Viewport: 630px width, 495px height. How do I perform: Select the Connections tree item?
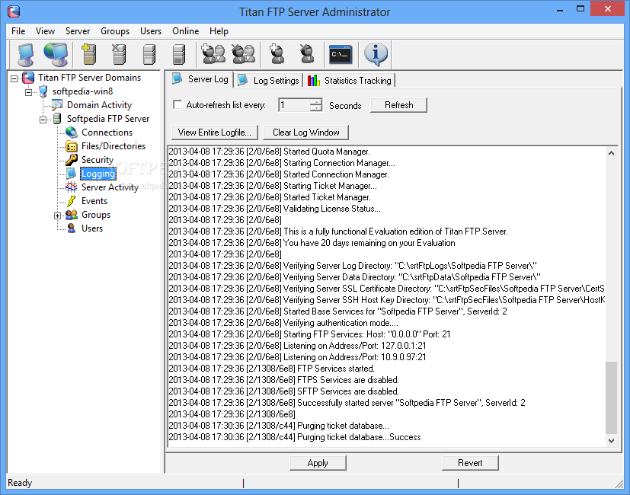click(107, 133)
